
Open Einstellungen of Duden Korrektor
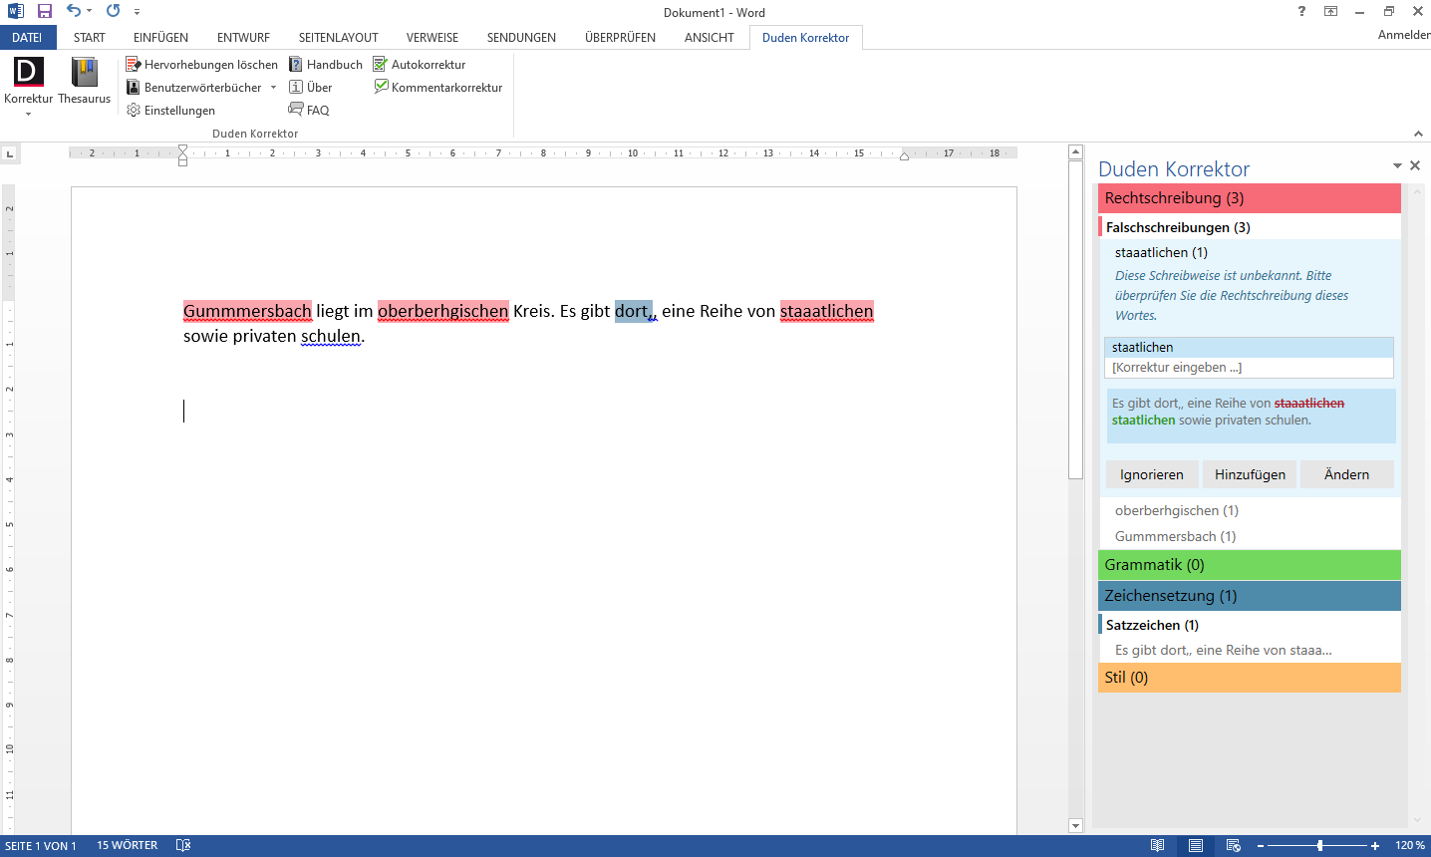pos(170,110)
